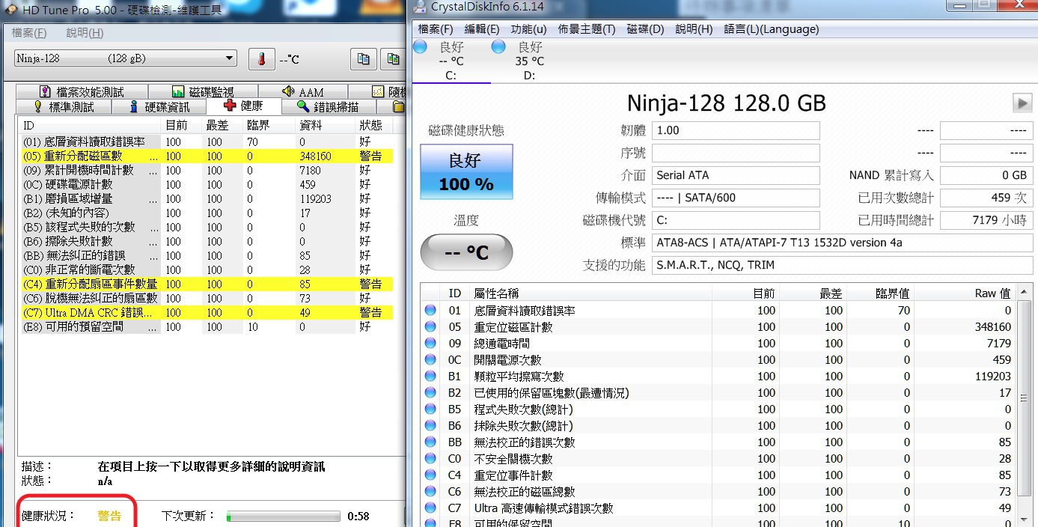
Task: Click the 傳輸模式 field showing SATA/600
Action: tap(736, 198)
